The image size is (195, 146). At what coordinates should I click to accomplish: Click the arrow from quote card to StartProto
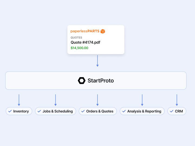pyautogui.click(x=97, y=61)
